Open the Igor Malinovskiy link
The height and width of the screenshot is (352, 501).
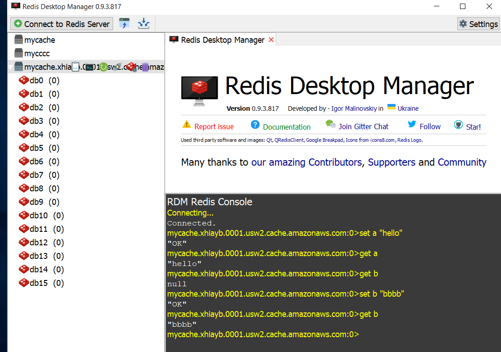(x=354, y=108)
